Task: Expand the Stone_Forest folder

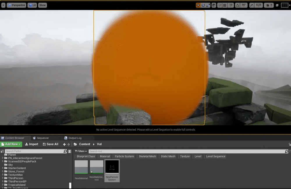Action: (3, 171)
